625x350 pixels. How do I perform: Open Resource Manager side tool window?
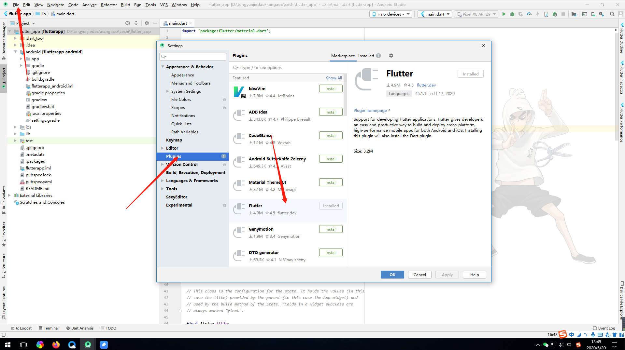[4, 41]
